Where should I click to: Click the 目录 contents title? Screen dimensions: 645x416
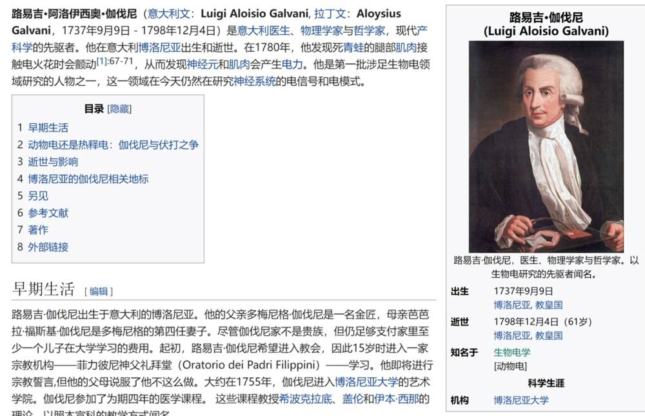pos(94,109)
